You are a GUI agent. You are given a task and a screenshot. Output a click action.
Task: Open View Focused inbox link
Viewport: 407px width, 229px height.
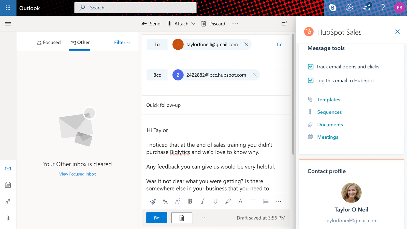pos(77,174)
